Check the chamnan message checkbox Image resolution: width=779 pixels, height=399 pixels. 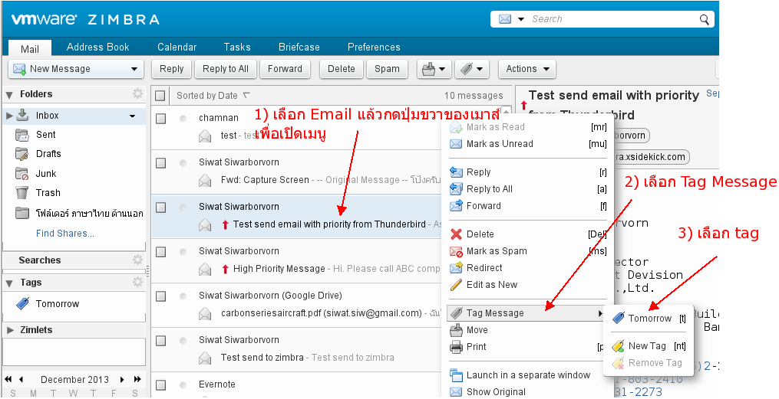(x=160, y=119)
